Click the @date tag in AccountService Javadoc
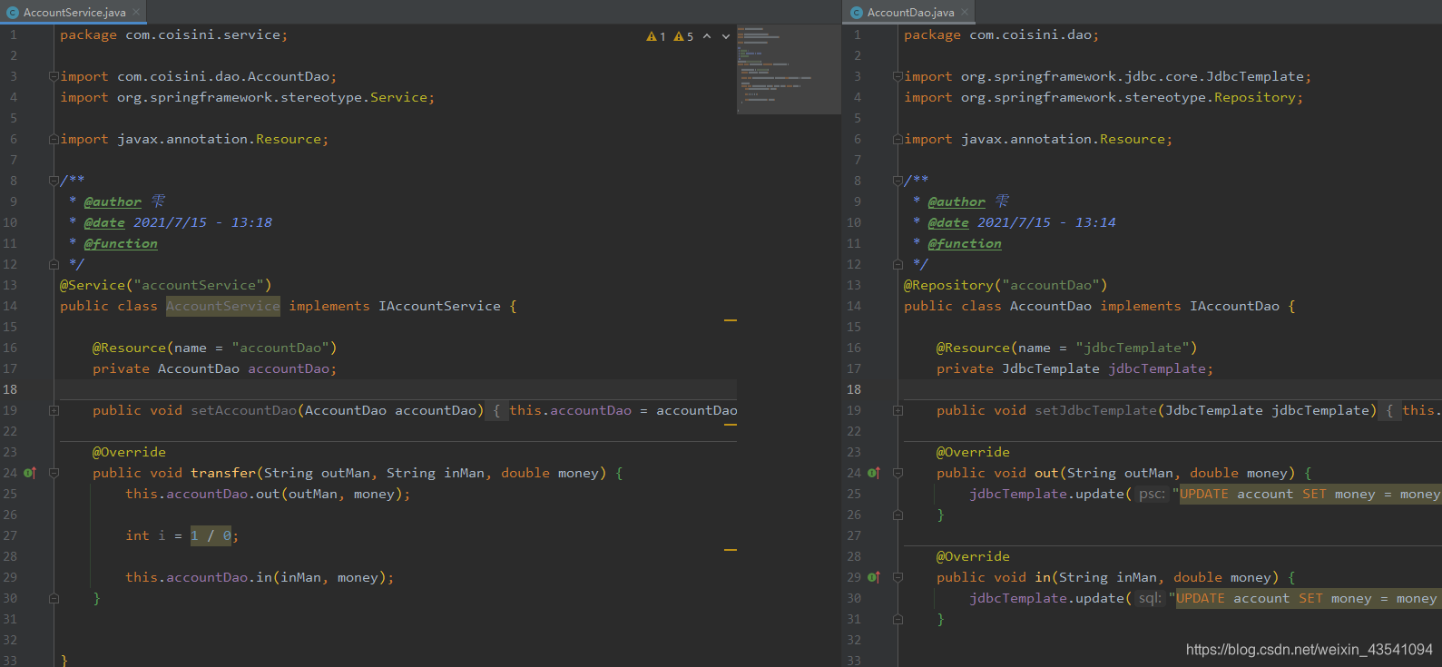 104,222
